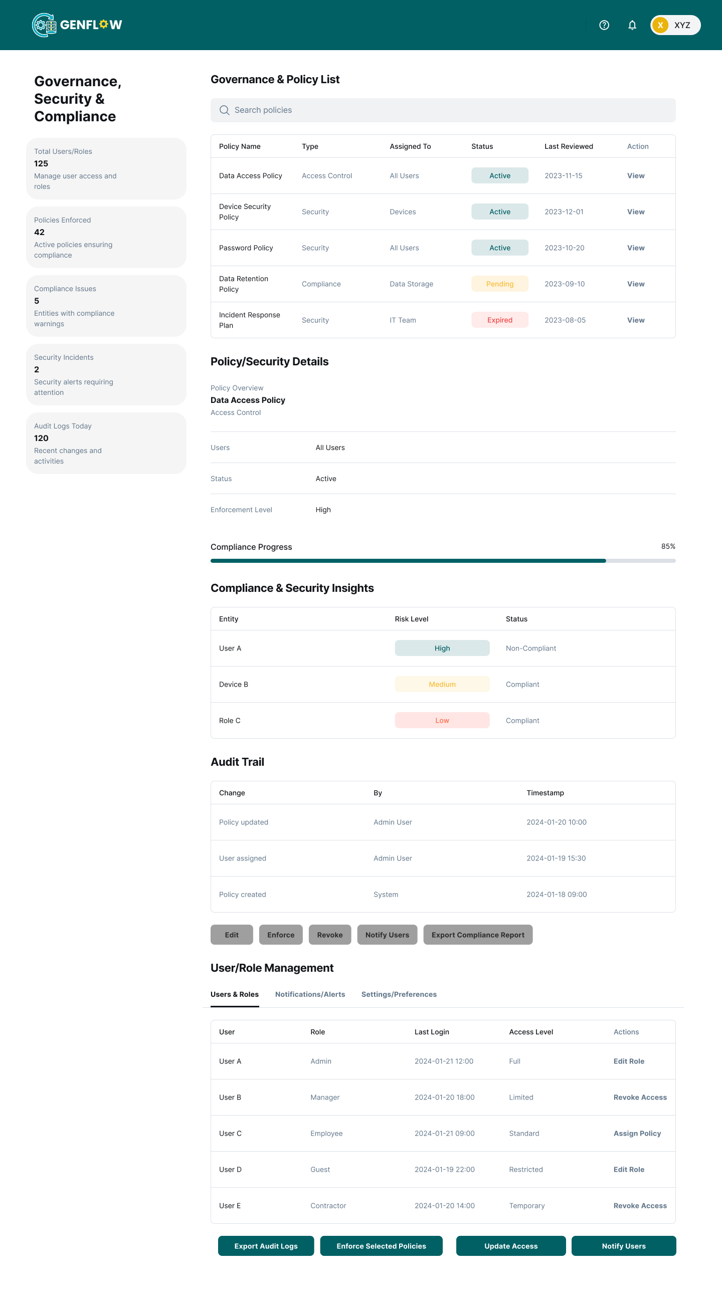The height and width of the screenshot is (1303, 722).
Task: Click the Data Storage assignment cell
Action: (411, 284)
